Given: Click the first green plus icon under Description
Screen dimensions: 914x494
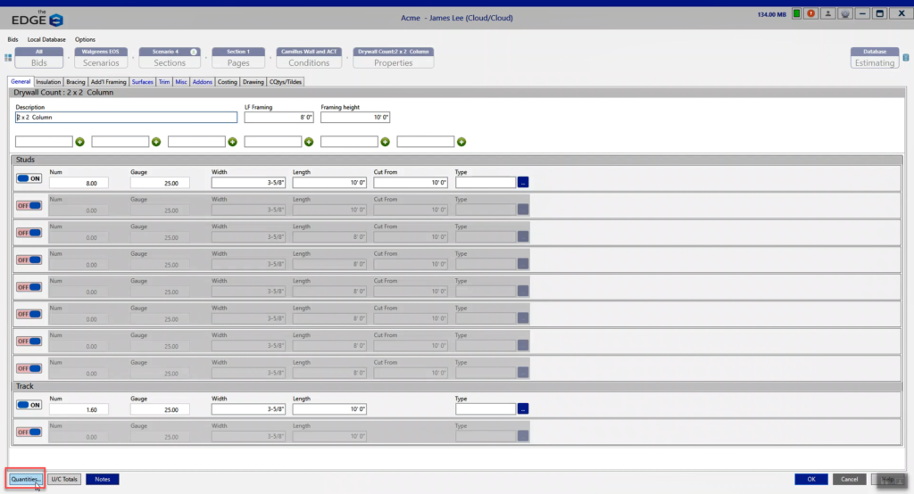Looking at the screenshot, I should tap(80, 142).
